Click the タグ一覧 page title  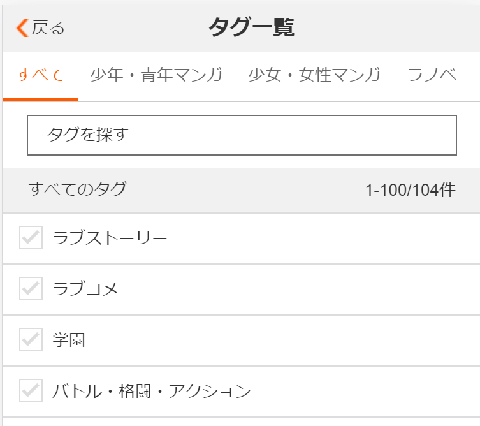coord(251,28)
